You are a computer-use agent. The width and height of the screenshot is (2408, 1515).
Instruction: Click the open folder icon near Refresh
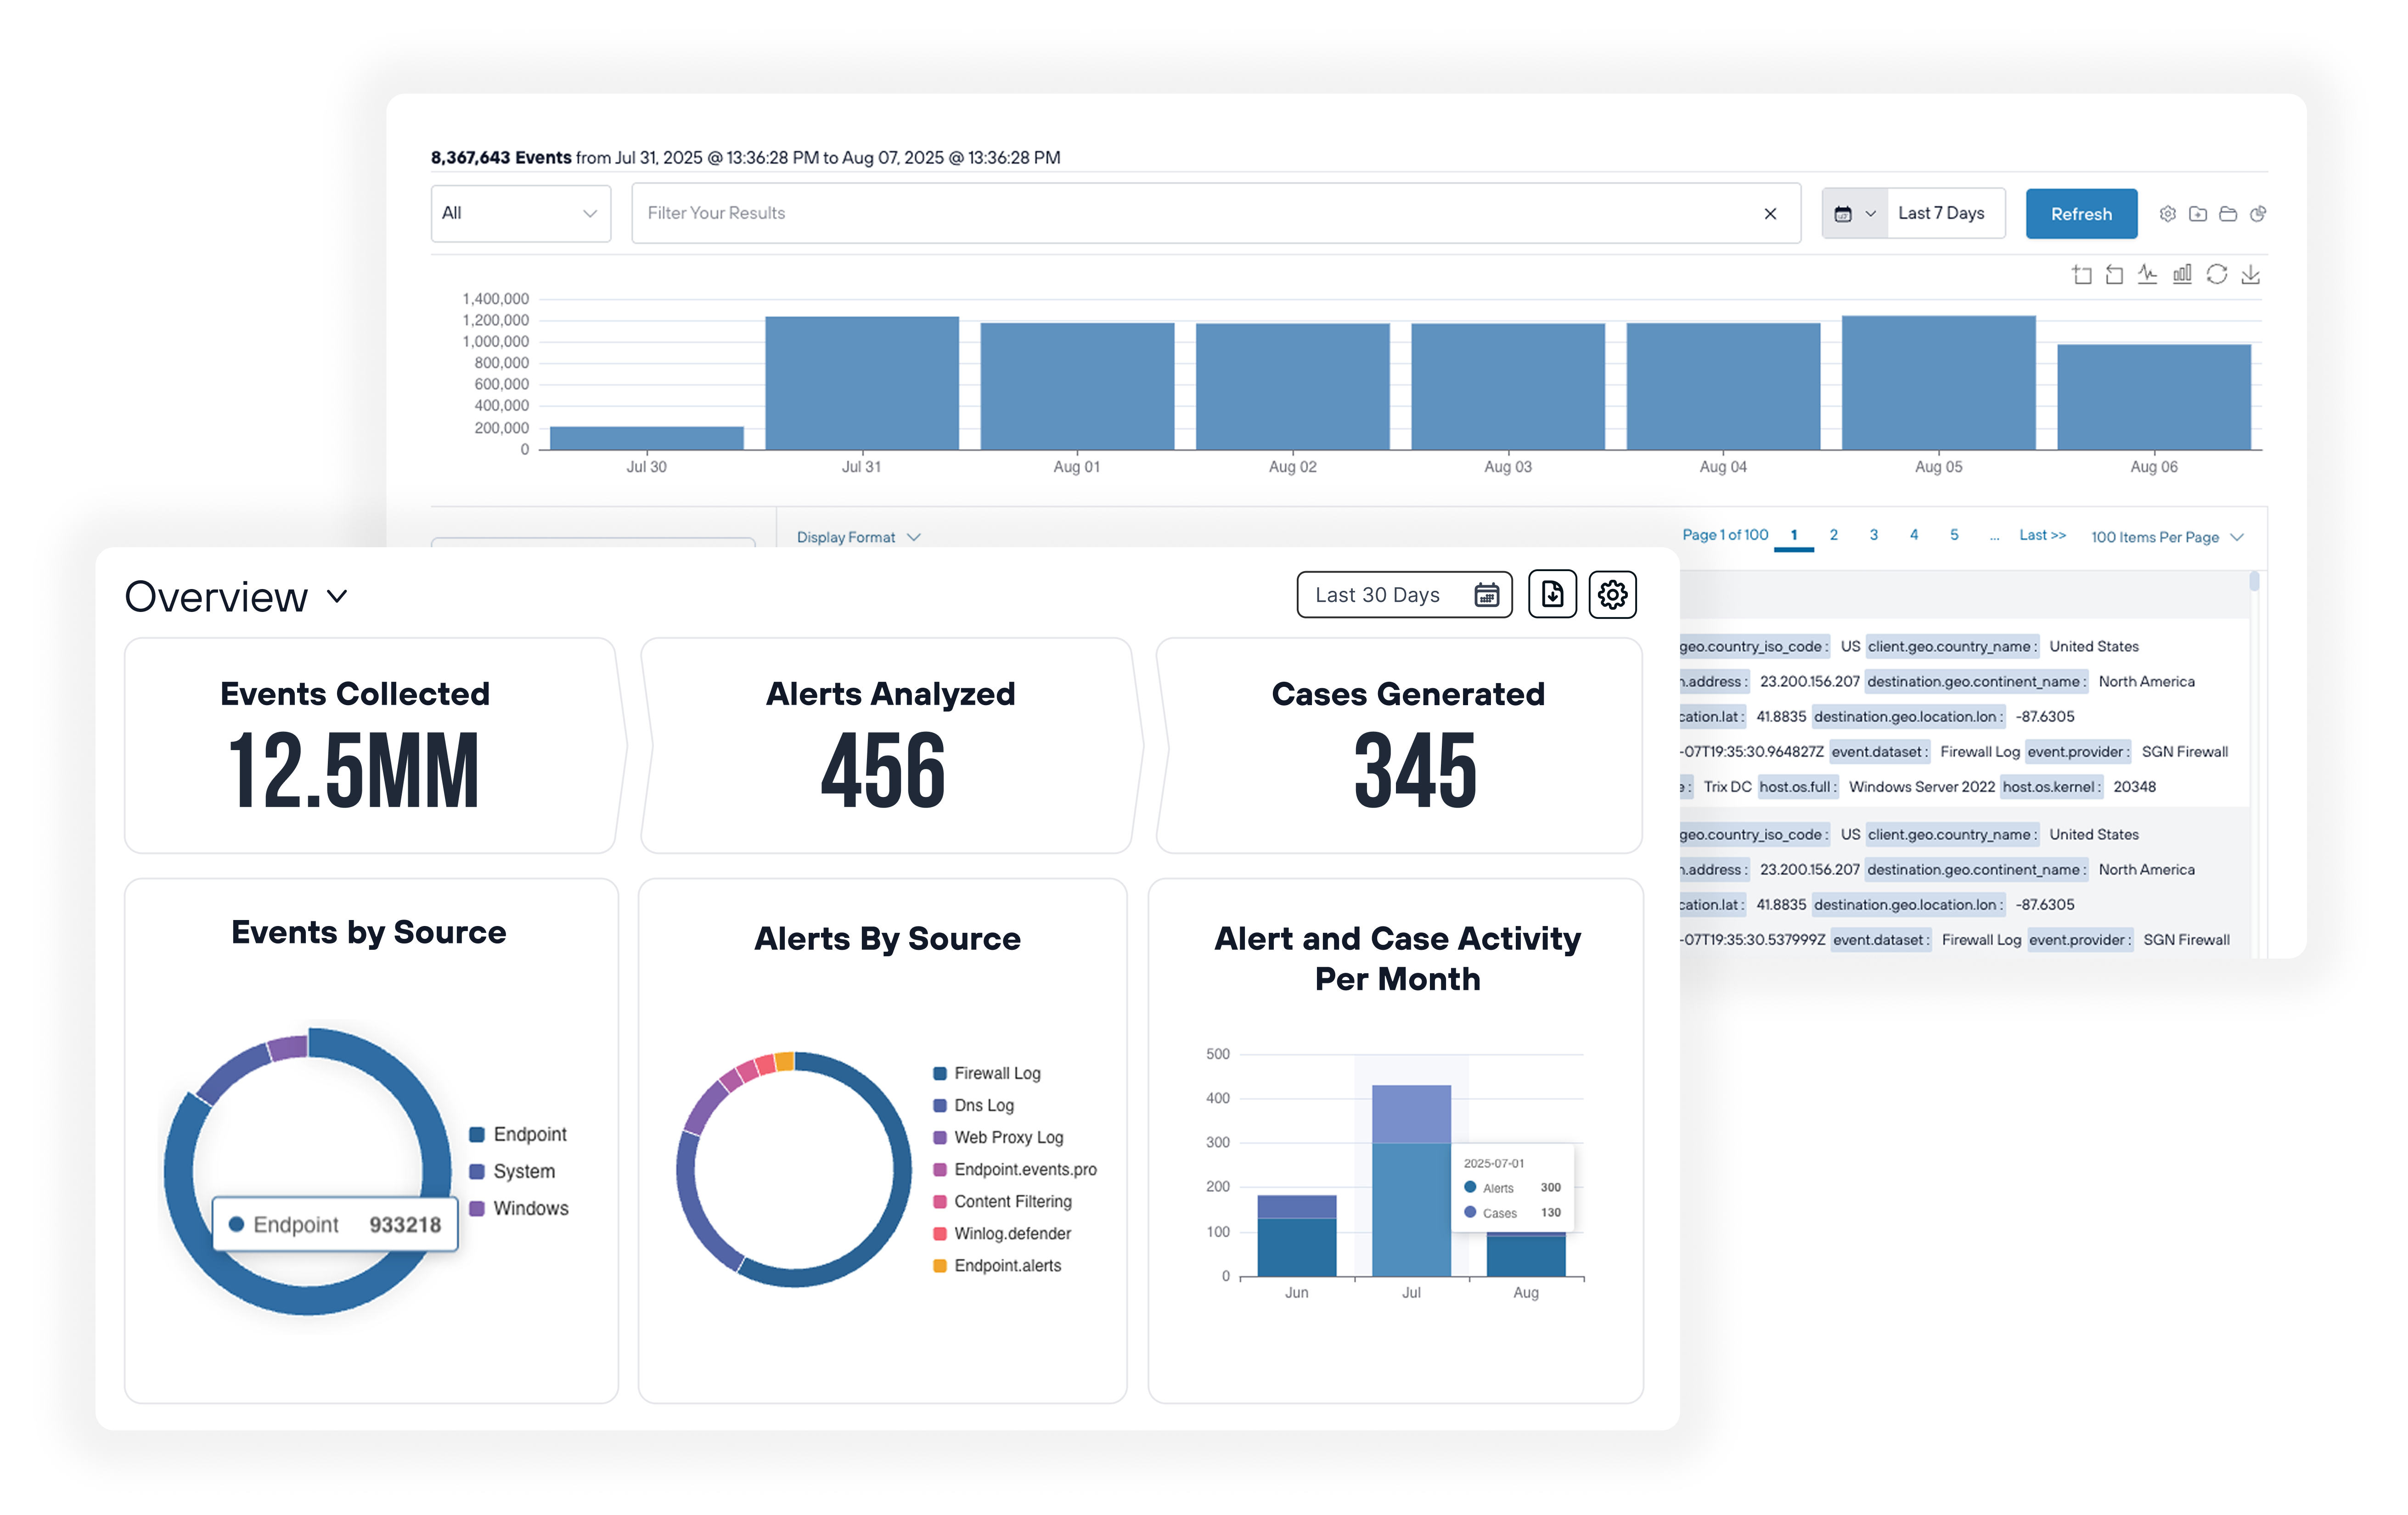point(2227,213)
